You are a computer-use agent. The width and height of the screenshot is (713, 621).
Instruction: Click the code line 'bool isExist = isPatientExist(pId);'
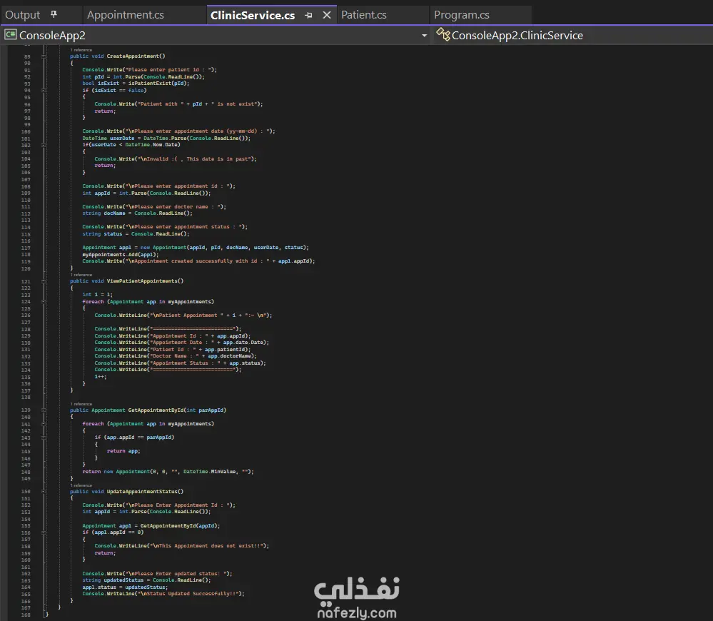(136, 84)
